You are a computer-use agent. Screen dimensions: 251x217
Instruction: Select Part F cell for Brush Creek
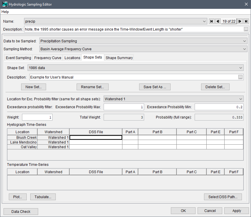[x=234, y=137]
